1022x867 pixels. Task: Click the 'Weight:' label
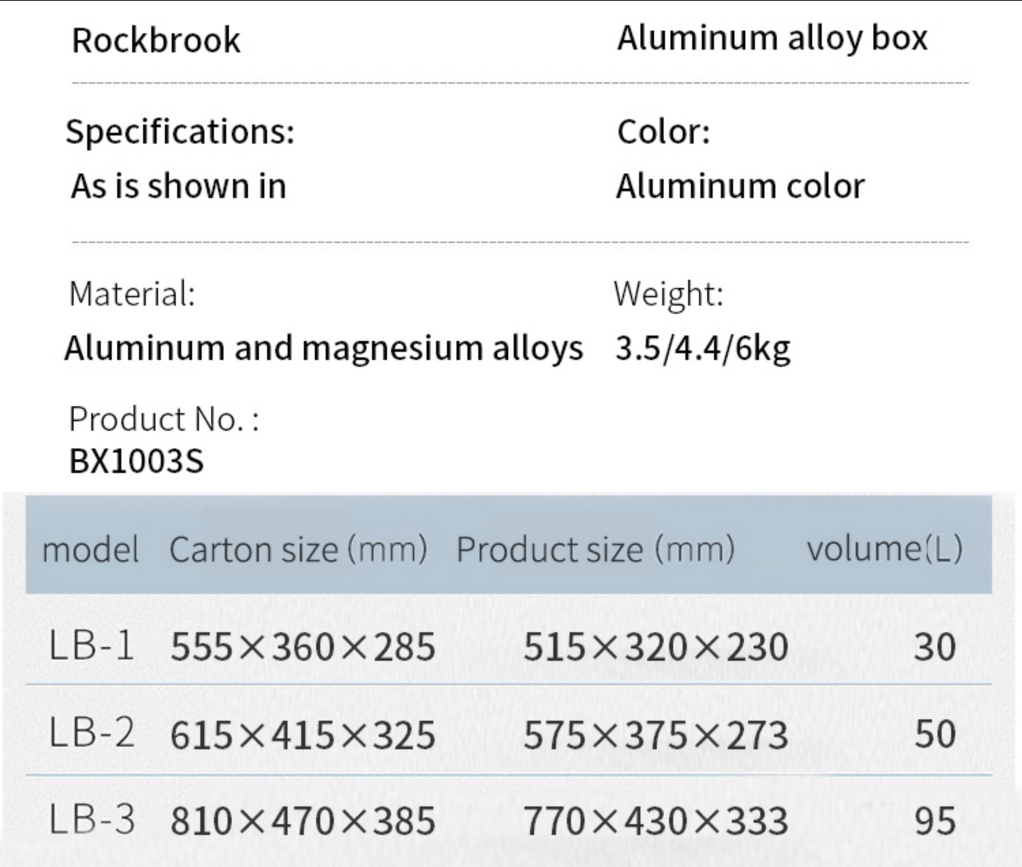[x=668, y=293]
